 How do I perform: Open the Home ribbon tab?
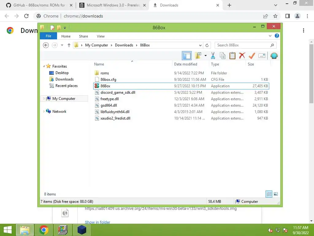point(66,36)
